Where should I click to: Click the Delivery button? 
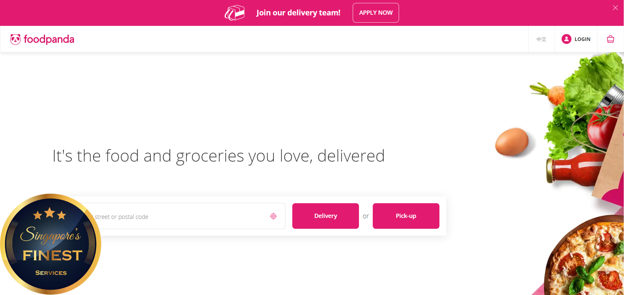coord(325,216)
